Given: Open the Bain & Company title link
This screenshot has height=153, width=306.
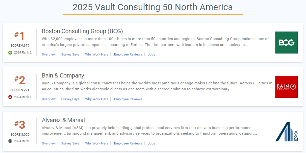Looking at the screenshot, I should pos(63,76).
